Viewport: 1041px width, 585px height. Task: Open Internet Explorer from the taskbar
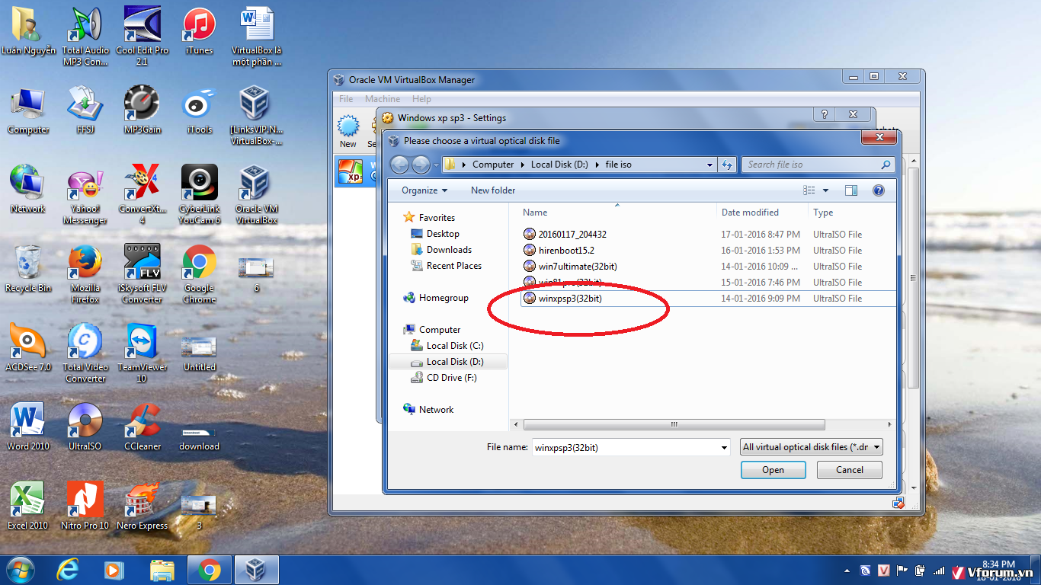click(69, 569)
